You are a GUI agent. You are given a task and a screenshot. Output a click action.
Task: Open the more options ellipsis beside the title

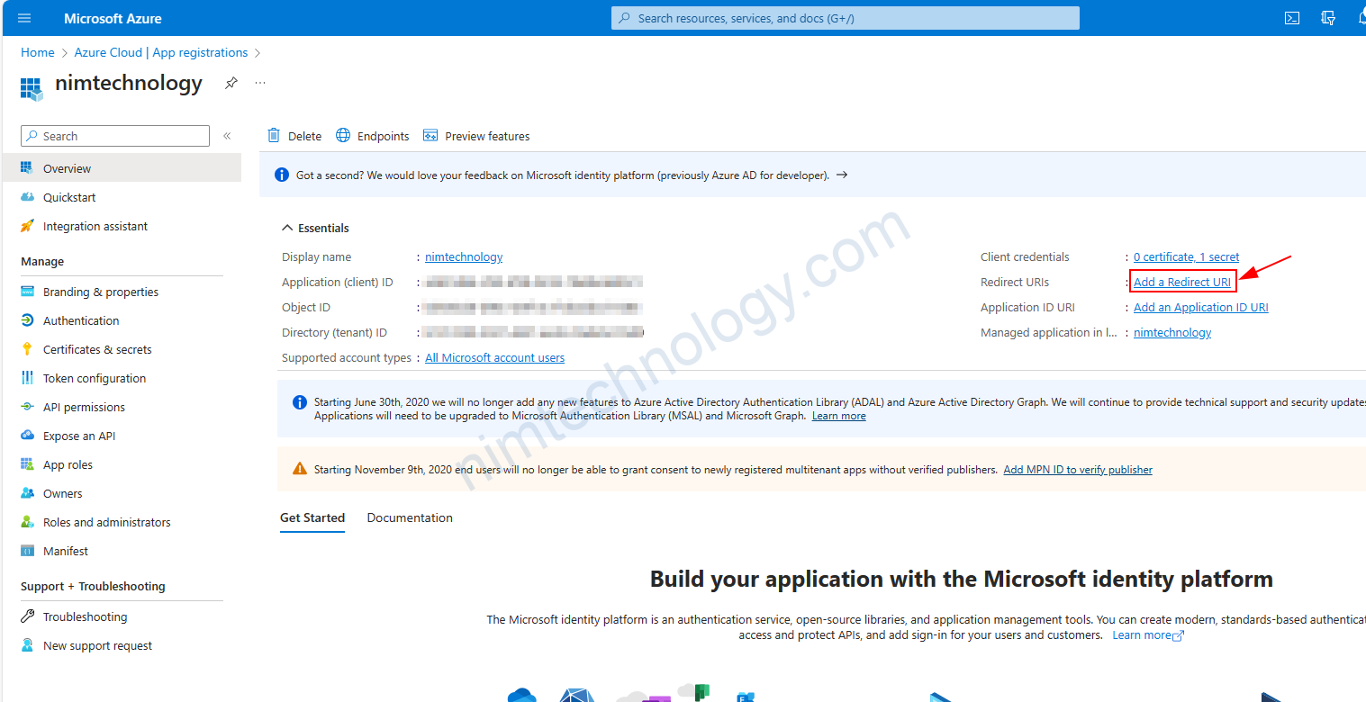tap(260, 83)
